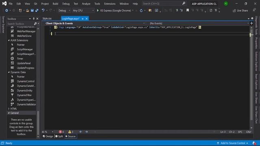Toggle the bookmark icon in toolbar

[x=188, y=11]
